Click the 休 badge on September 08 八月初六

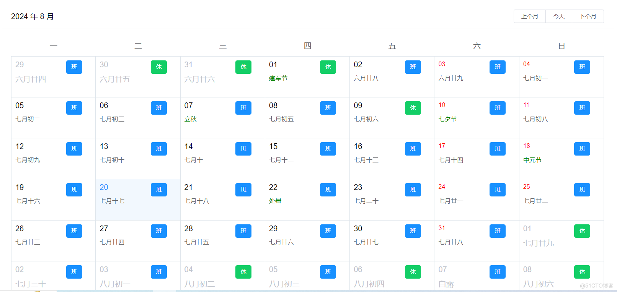582,272
